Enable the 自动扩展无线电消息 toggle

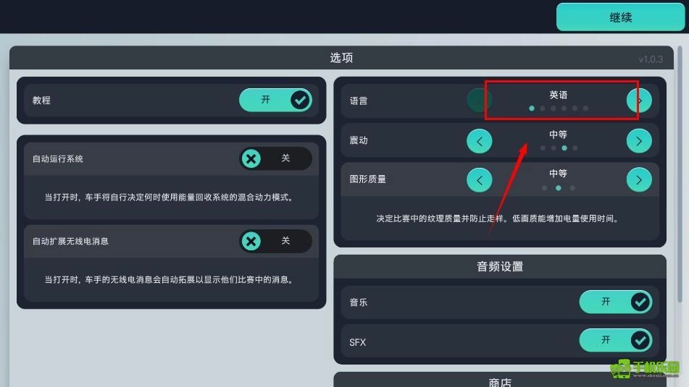(x=275, y=241)
